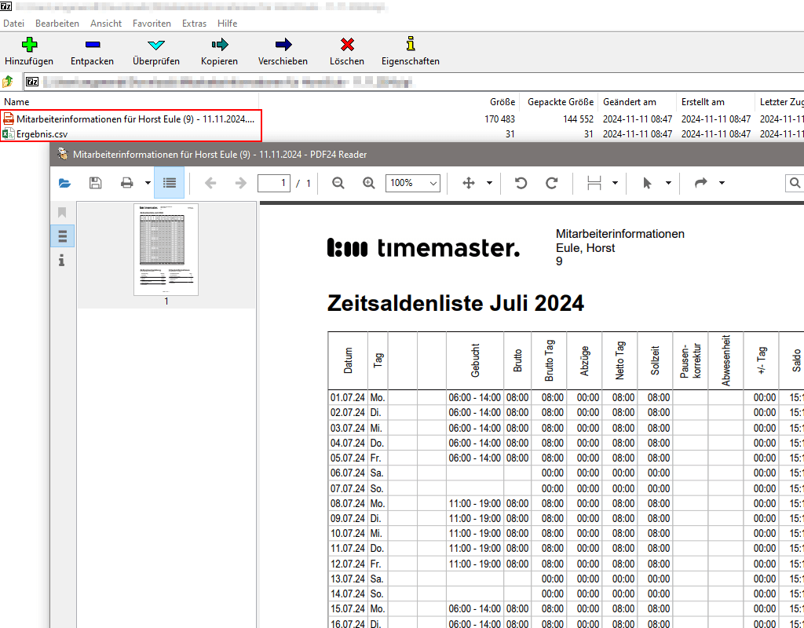Open the Ansicht menu
Screen dimensions: 804x628
105,24
